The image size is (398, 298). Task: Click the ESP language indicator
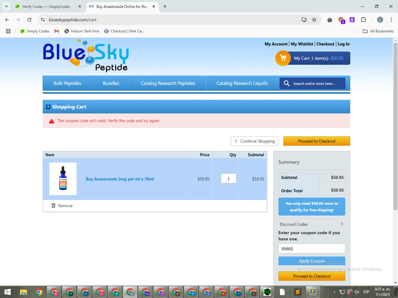tap(366, 292)
